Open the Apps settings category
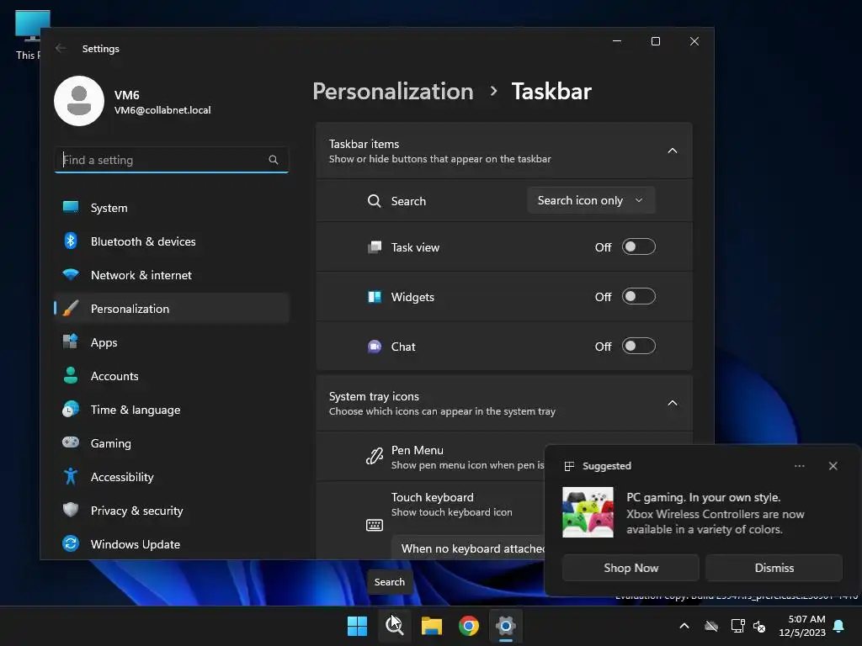Screen dimensions: 862x646 click(172, 342)
